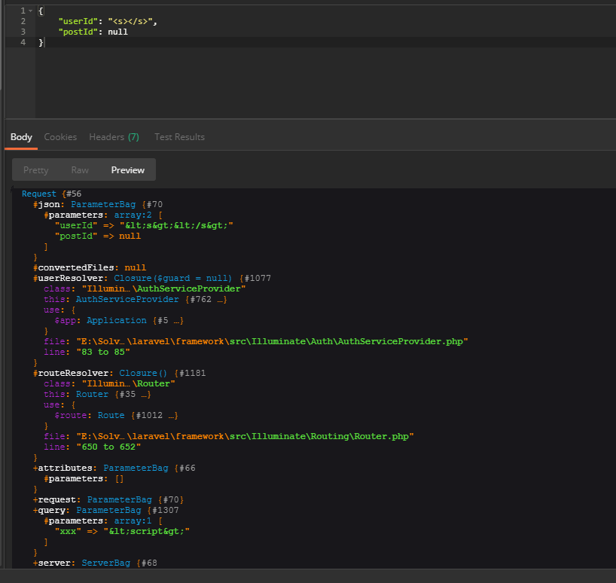Screen dimensions: 616x583
Task: Select the Preview view mode
Action: [127, 170]
